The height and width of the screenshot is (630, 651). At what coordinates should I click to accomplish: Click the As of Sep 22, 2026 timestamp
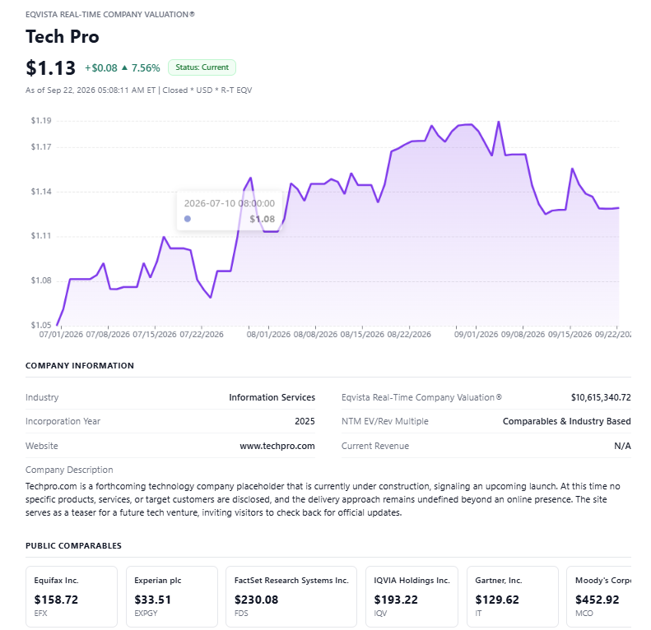138,90
